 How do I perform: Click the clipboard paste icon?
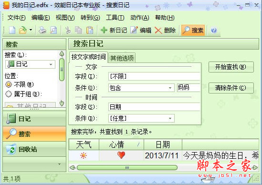click(90, 30)
